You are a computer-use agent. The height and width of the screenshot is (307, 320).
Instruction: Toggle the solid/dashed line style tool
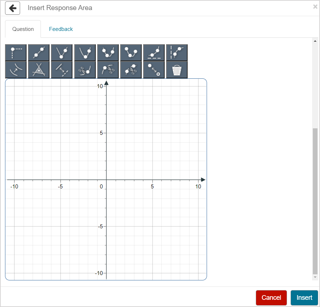[x=62, y=70]
